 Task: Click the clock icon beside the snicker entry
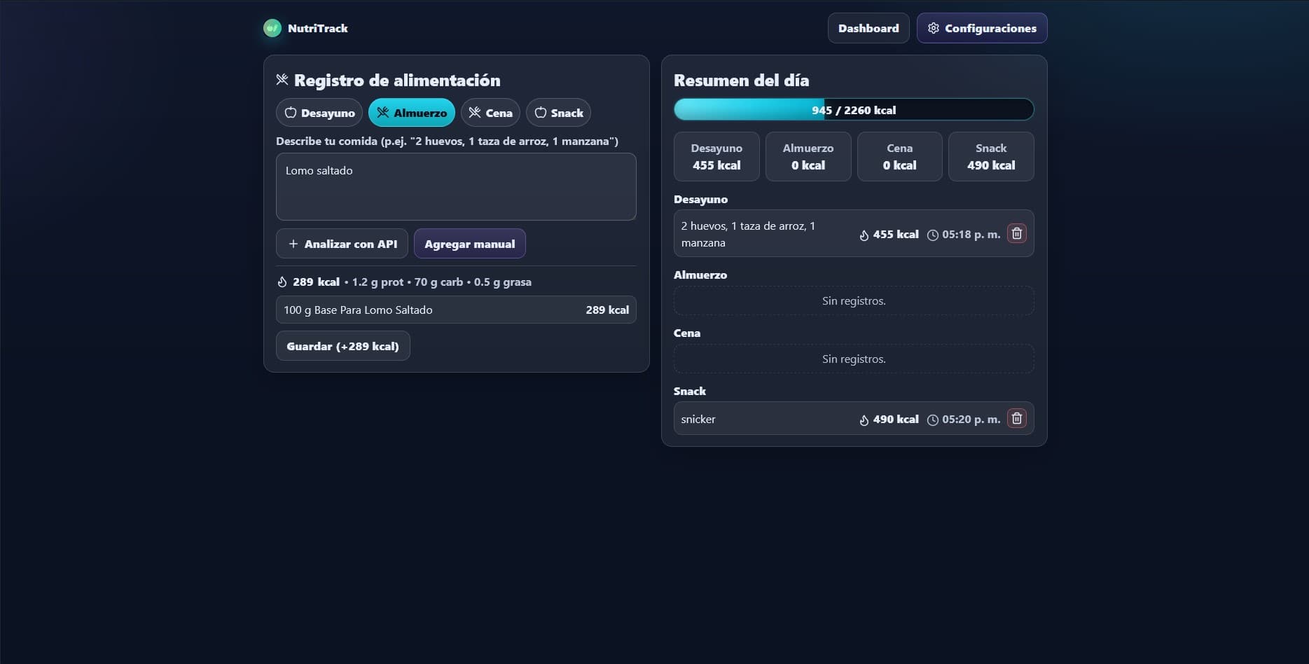(932, 419)
